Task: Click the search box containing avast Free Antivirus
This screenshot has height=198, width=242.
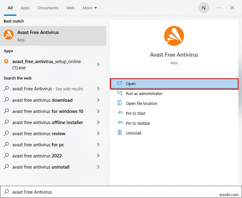Action: (x=120, y=192)
